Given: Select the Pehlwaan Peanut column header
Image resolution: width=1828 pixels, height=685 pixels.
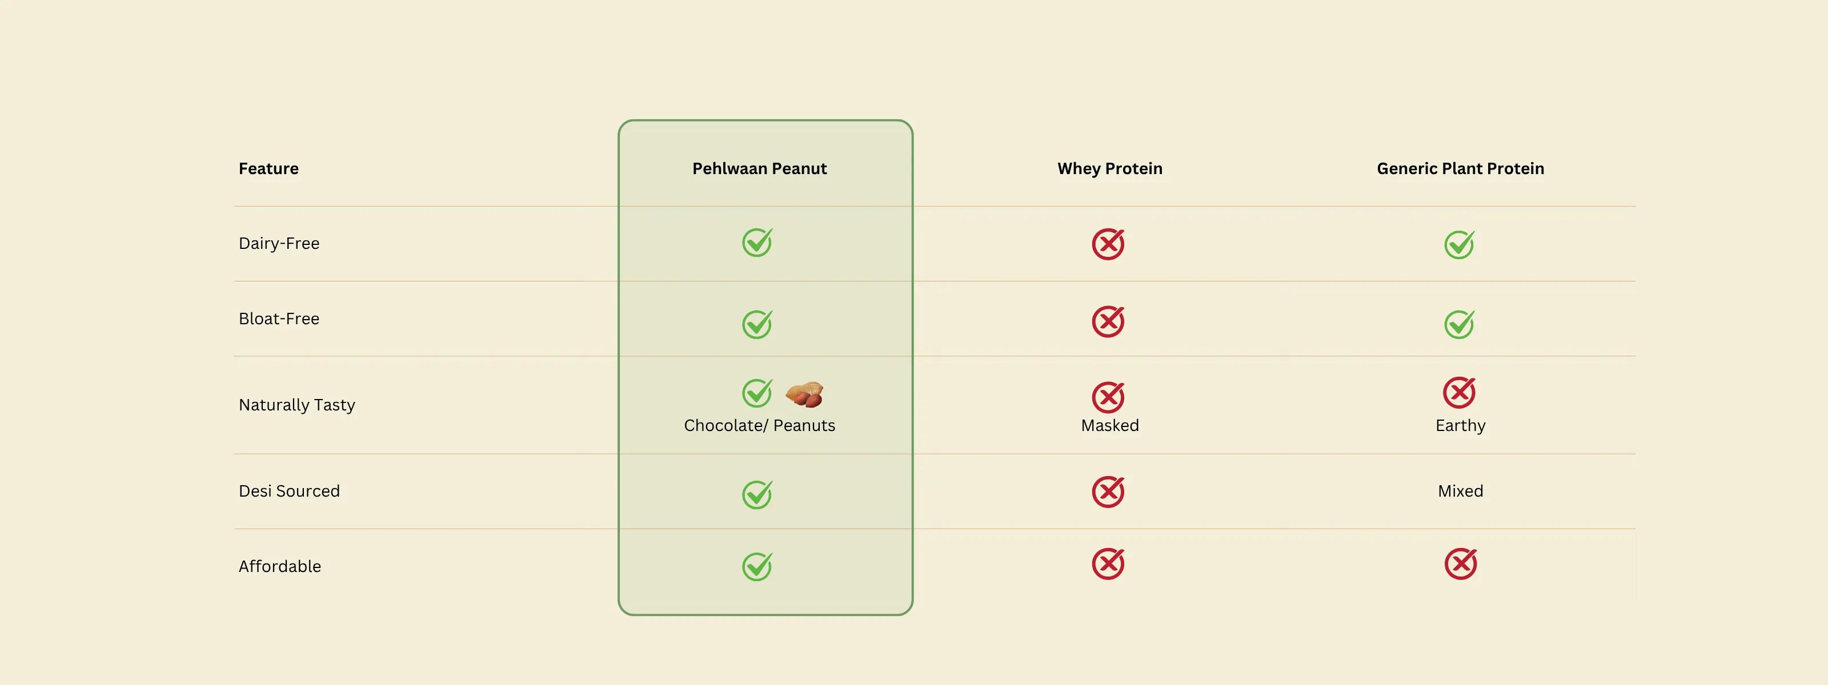Looking at the screenshot, I should (x=759, y=169).
